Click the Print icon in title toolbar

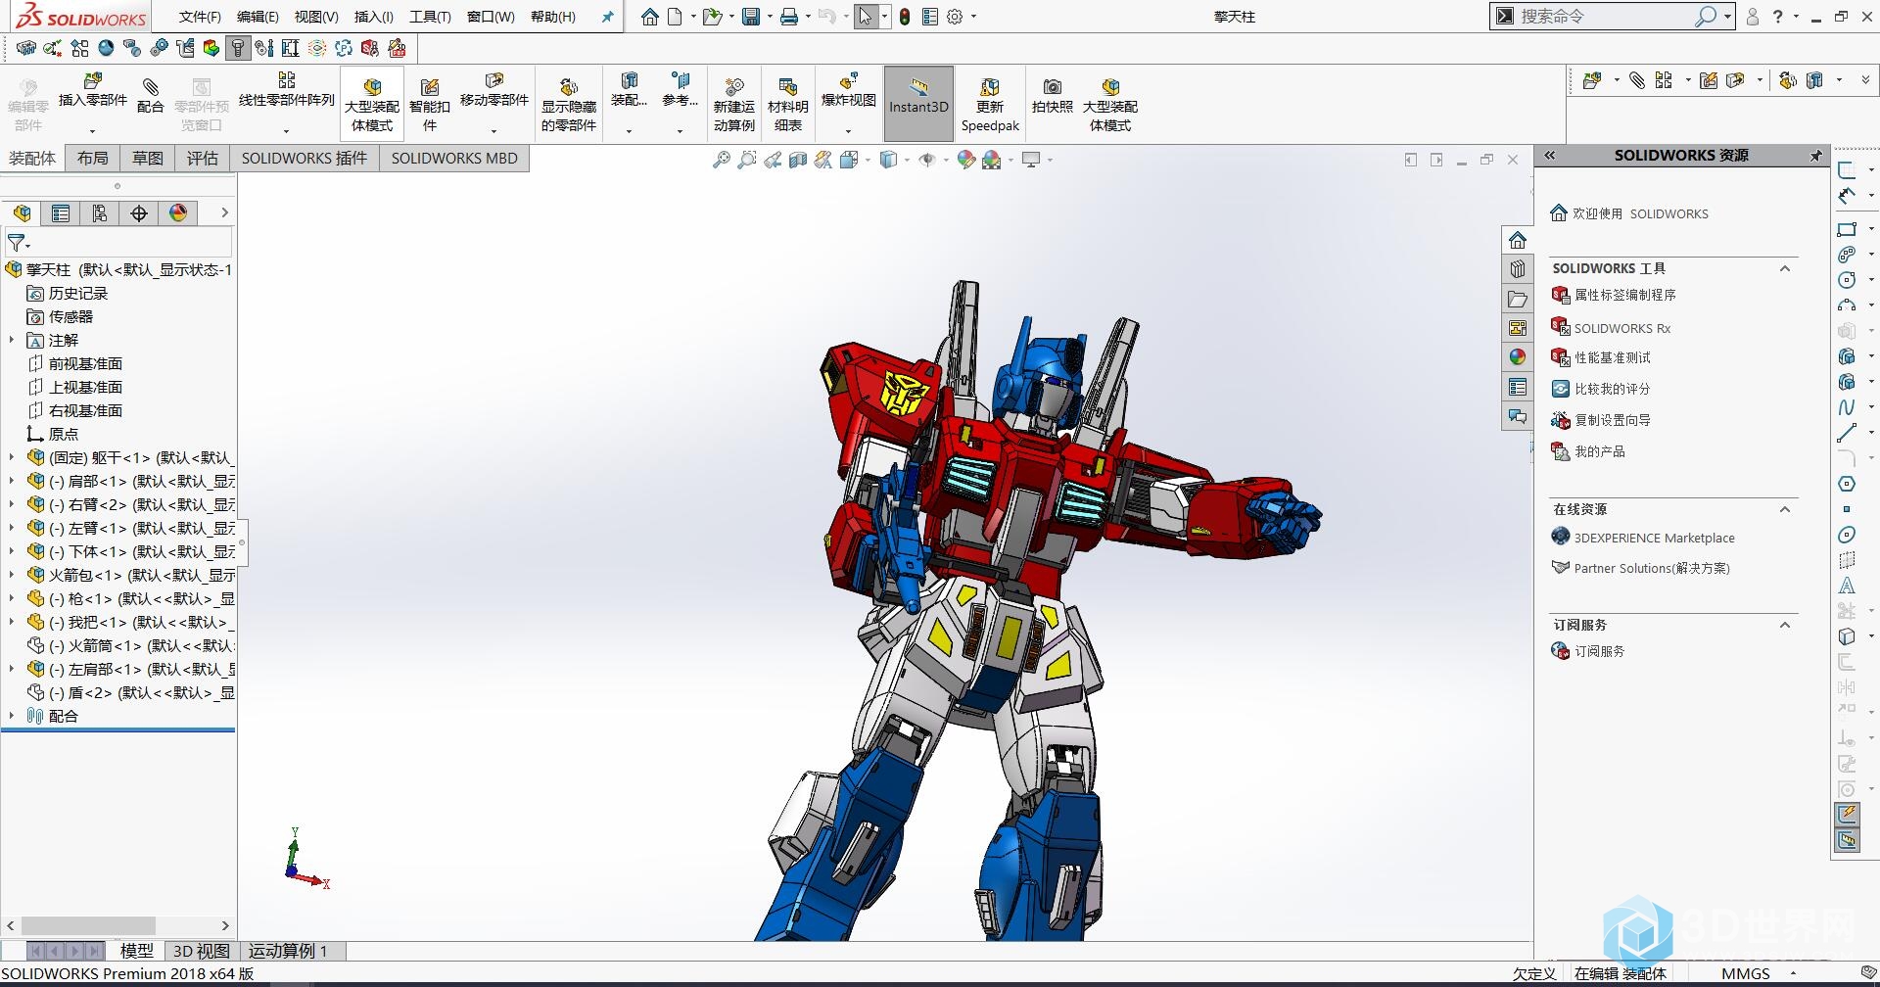[x=789, y=17]
